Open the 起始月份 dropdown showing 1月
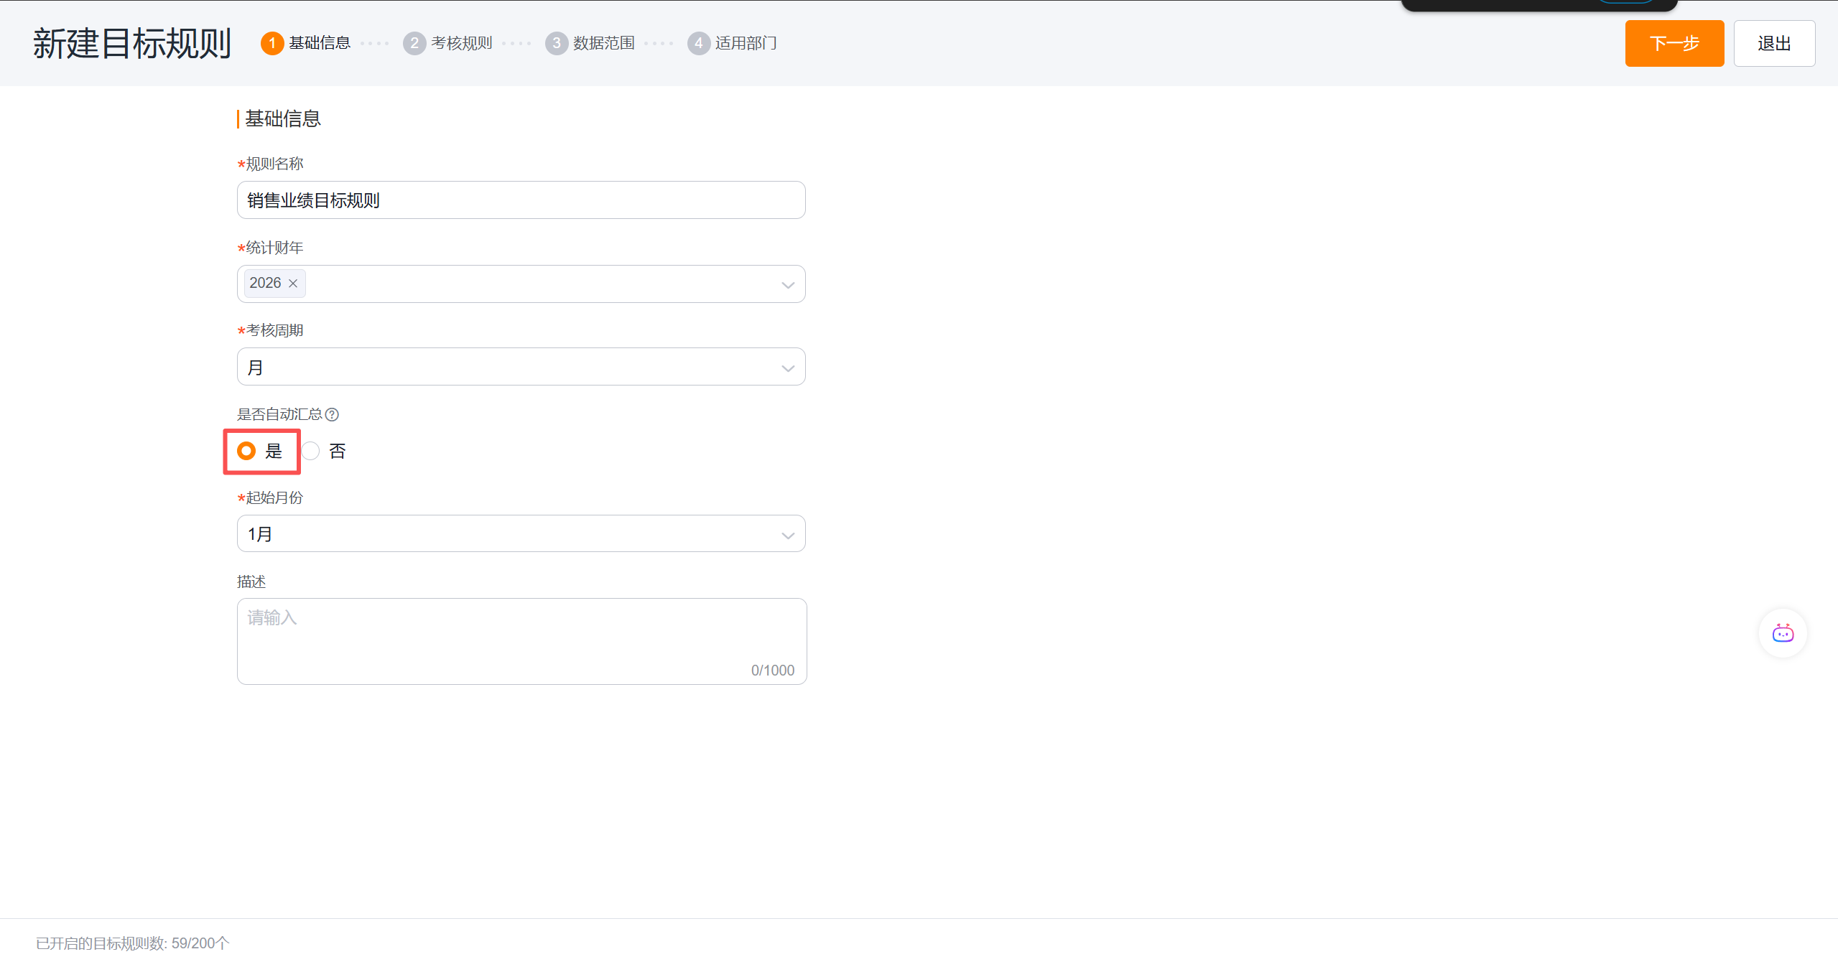The image size is (1838, 967). (521, 533)
